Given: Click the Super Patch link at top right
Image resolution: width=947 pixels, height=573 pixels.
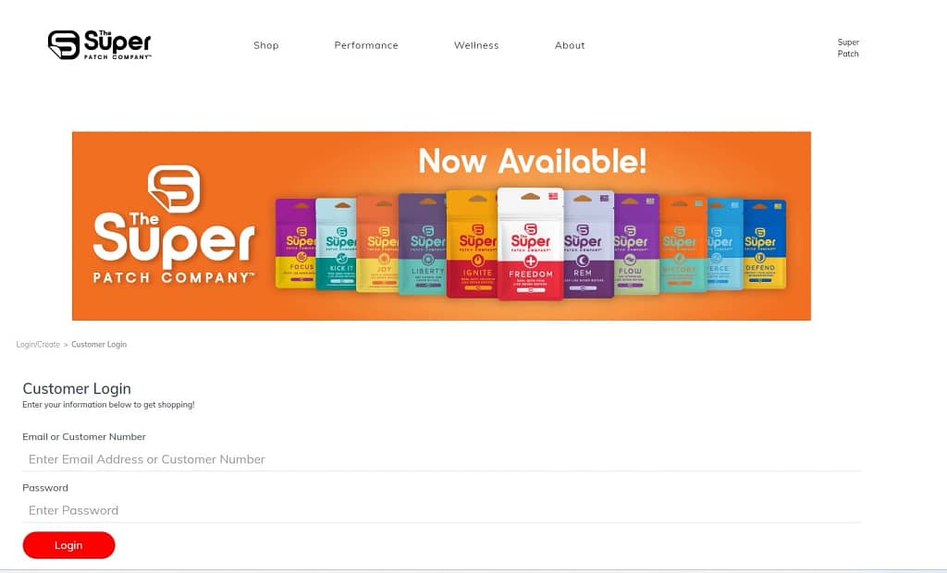Looking at the screenshot, I should pyautogui.click(x=848, y=48).
